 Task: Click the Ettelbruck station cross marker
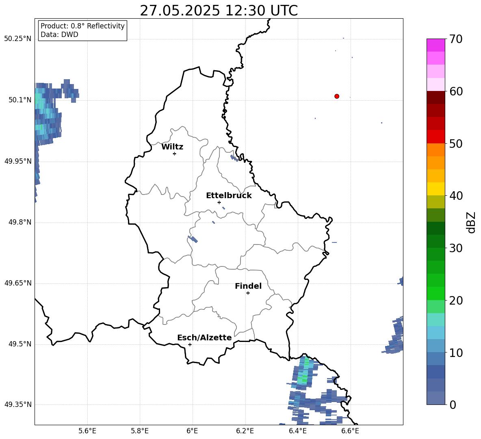coord(219,202)
